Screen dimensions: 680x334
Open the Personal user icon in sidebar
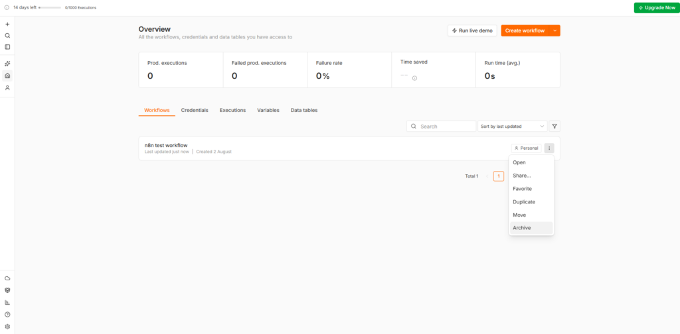coord(7,88)
